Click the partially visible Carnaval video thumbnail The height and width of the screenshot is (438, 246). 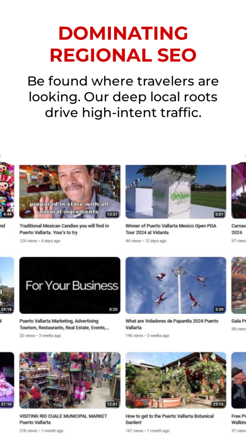pos(239,191)
